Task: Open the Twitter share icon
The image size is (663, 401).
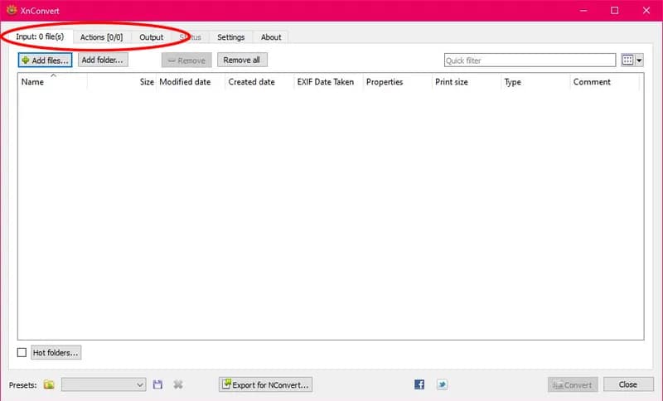Action: (442, 384)
